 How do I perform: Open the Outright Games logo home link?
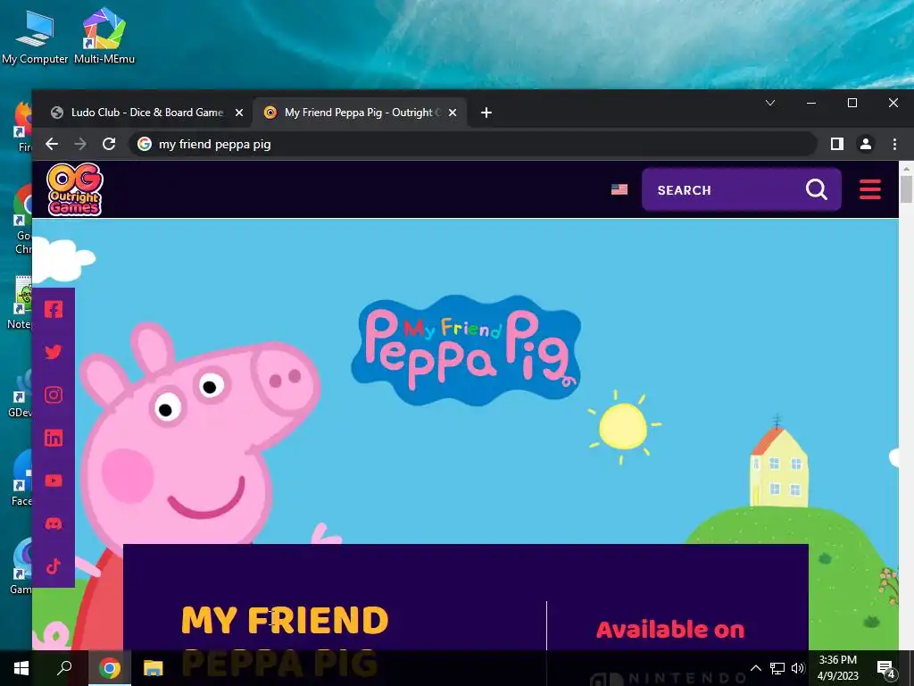click(75, 189)
